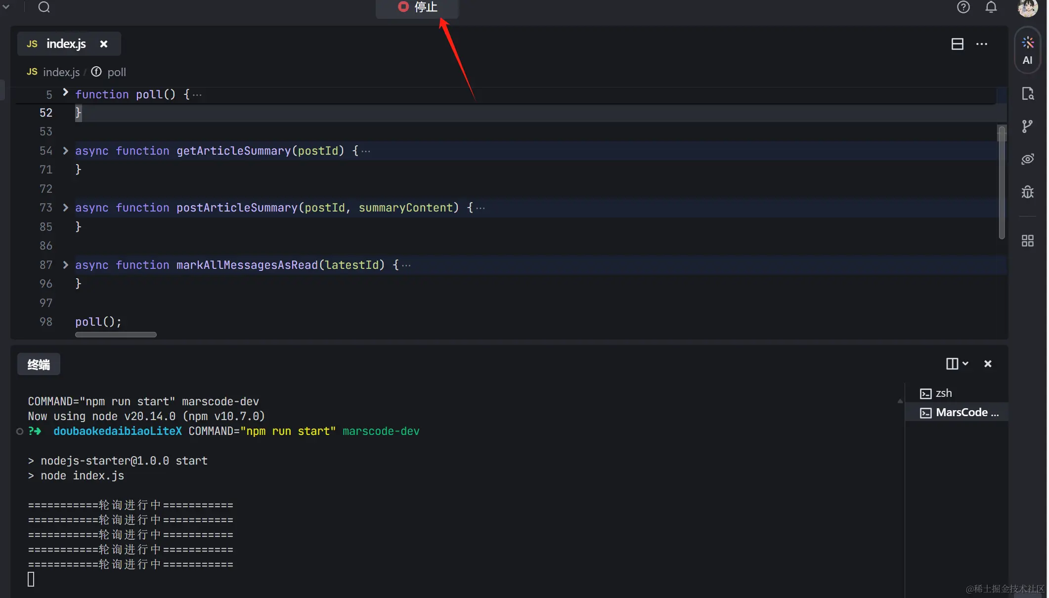1049x598 pixels.
Task: Click the editor horizontal scrollbar
Action: (x=116, y=335)
